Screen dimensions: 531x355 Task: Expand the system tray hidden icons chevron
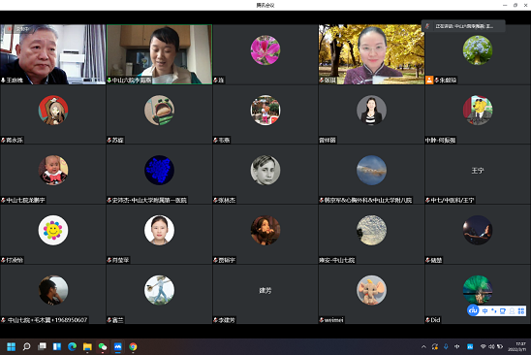(x=423, y=346)
